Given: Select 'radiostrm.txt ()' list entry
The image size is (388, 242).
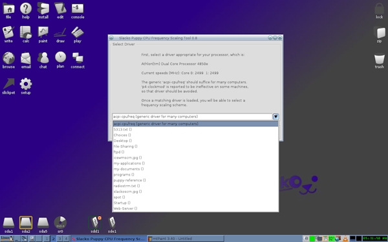Looking at the screenshot, I should [195, 186].
